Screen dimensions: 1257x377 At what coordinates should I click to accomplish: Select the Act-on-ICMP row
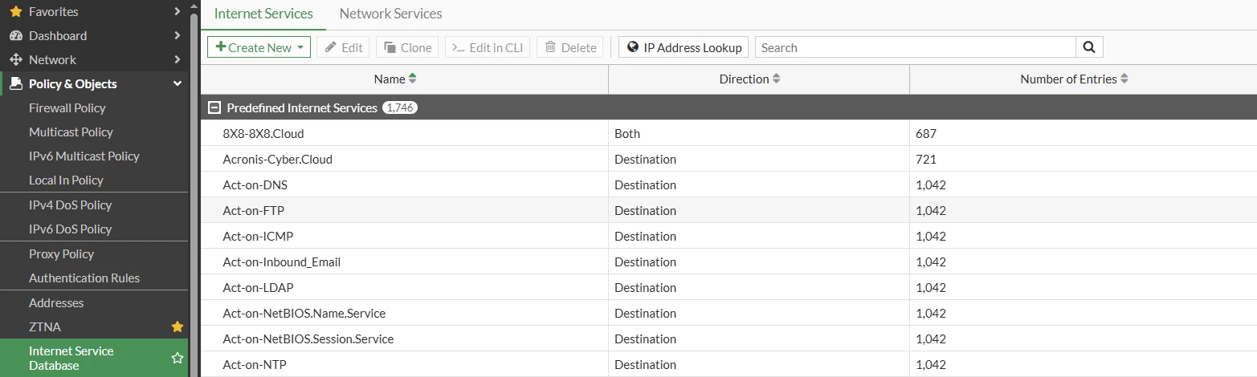pyautogui.click(x=728, y=236)
